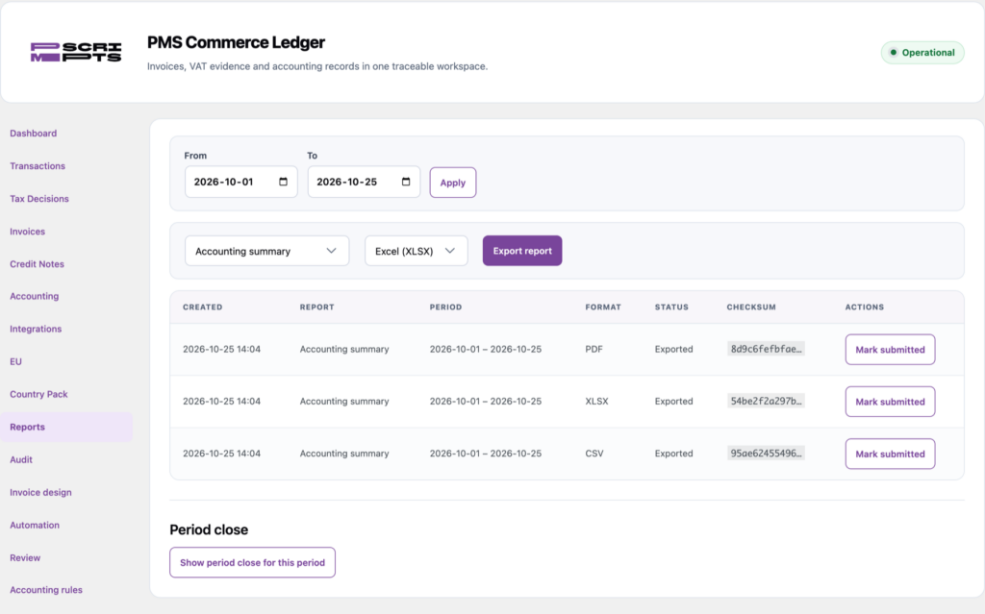Screen dimensions: 985x614
Task: Click the PDF format cell
Action: coord(594,349)
